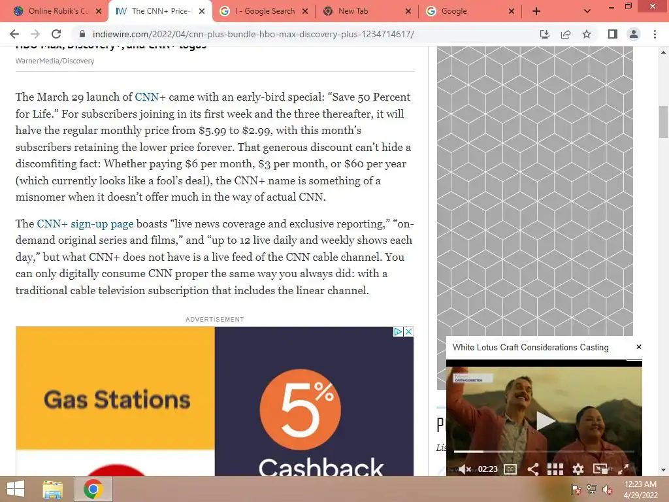Click the "WarnerMedia/Discovery" image credit
This screenshot has width=669, height=502.
[55, 61]
